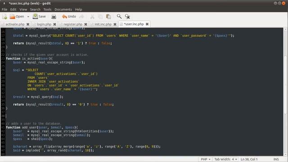Viewport: 288px width, 162px height.
Task: Switch to the activate.php tab
Action: coord(15,24)
